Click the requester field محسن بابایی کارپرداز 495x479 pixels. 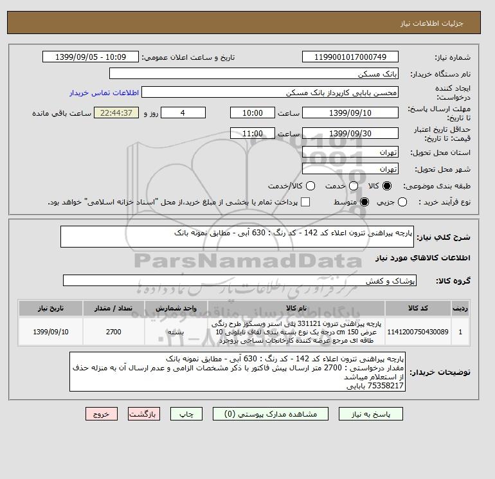click(270, 93)
